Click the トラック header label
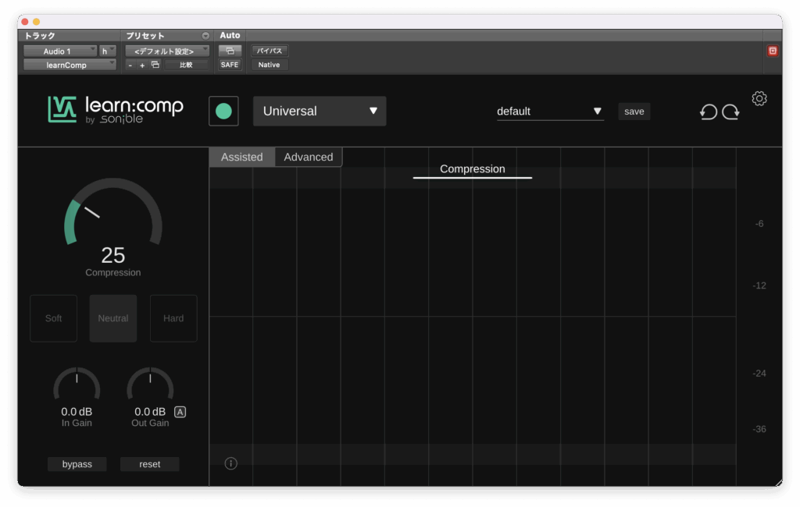This screenshot has height=507, width=800. tap(40, 36)
